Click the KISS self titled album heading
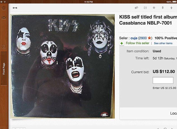This screenshot has width=177, height=129. pyautogui.click(x=148, y=20)
